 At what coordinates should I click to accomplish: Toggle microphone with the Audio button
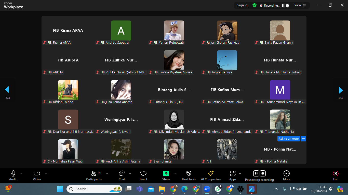point(13,174)
